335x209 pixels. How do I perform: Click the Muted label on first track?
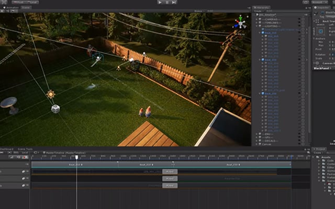tap(170, 171)
